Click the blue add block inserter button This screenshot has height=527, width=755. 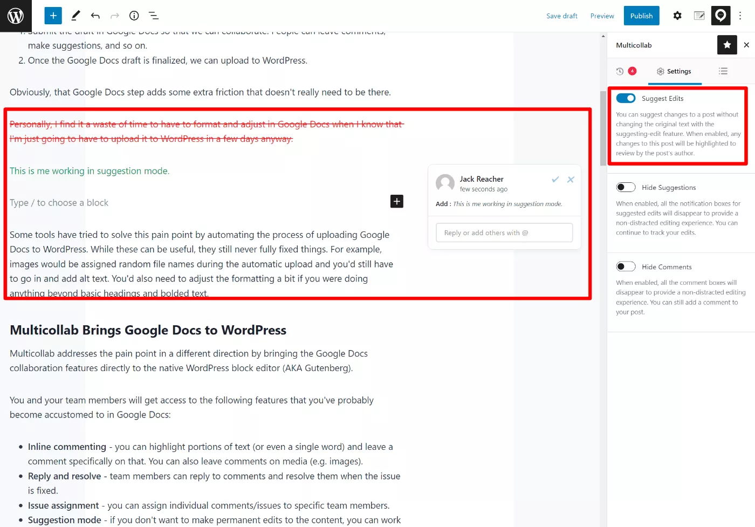click(53, 16)
